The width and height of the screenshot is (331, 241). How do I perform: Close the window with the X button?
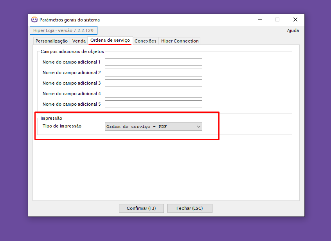click(x=295, y=19)
